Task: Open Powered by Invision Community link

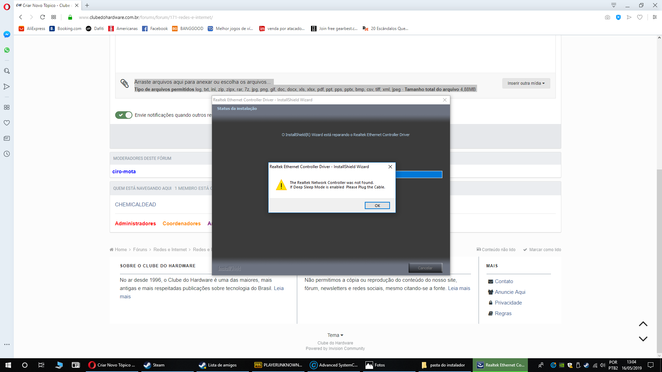Action: click(335, 349)
